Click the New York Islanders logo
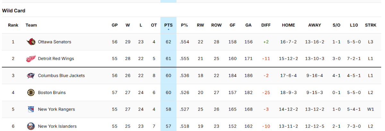This screenshot has width=385, height=131. coord(31,126)
